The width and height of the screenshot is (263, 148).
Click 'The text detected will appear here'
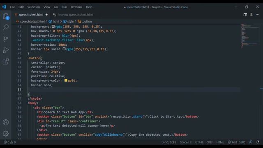coord(77,125)
